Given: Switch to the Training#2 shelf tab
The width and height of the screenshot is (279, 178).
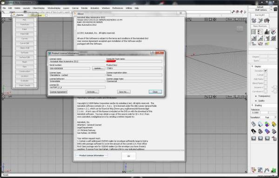Looking at the screenshot, I should point(260,15).
